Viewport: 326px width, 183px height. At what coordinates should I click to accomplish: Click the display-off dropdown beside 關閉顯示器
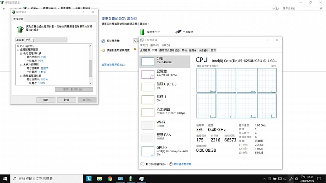click(136, 41)
